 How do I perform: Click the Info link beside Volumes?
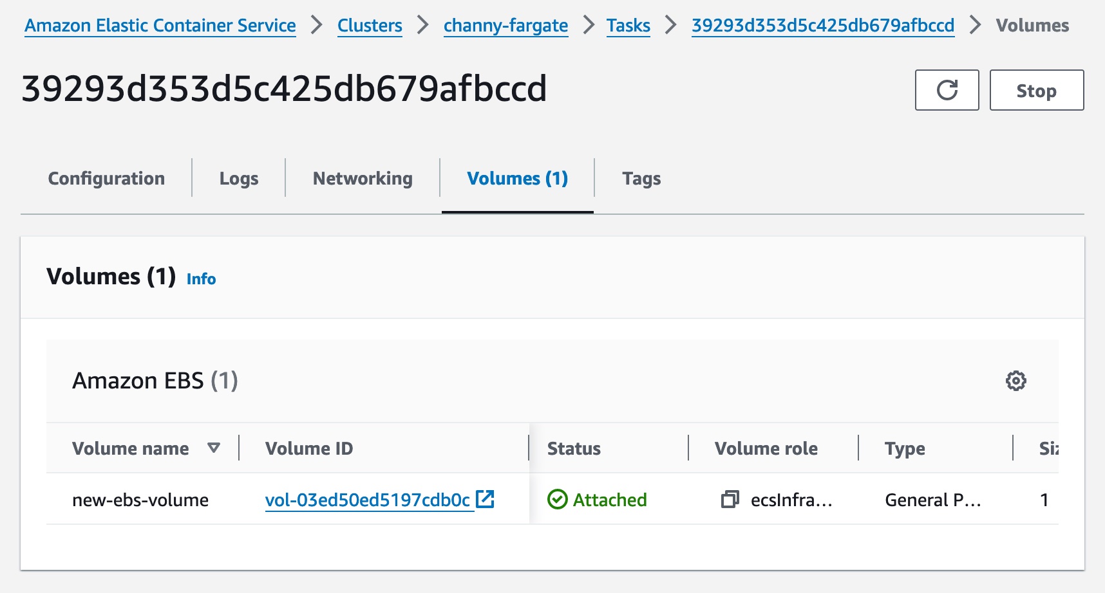tap(201, 278)
